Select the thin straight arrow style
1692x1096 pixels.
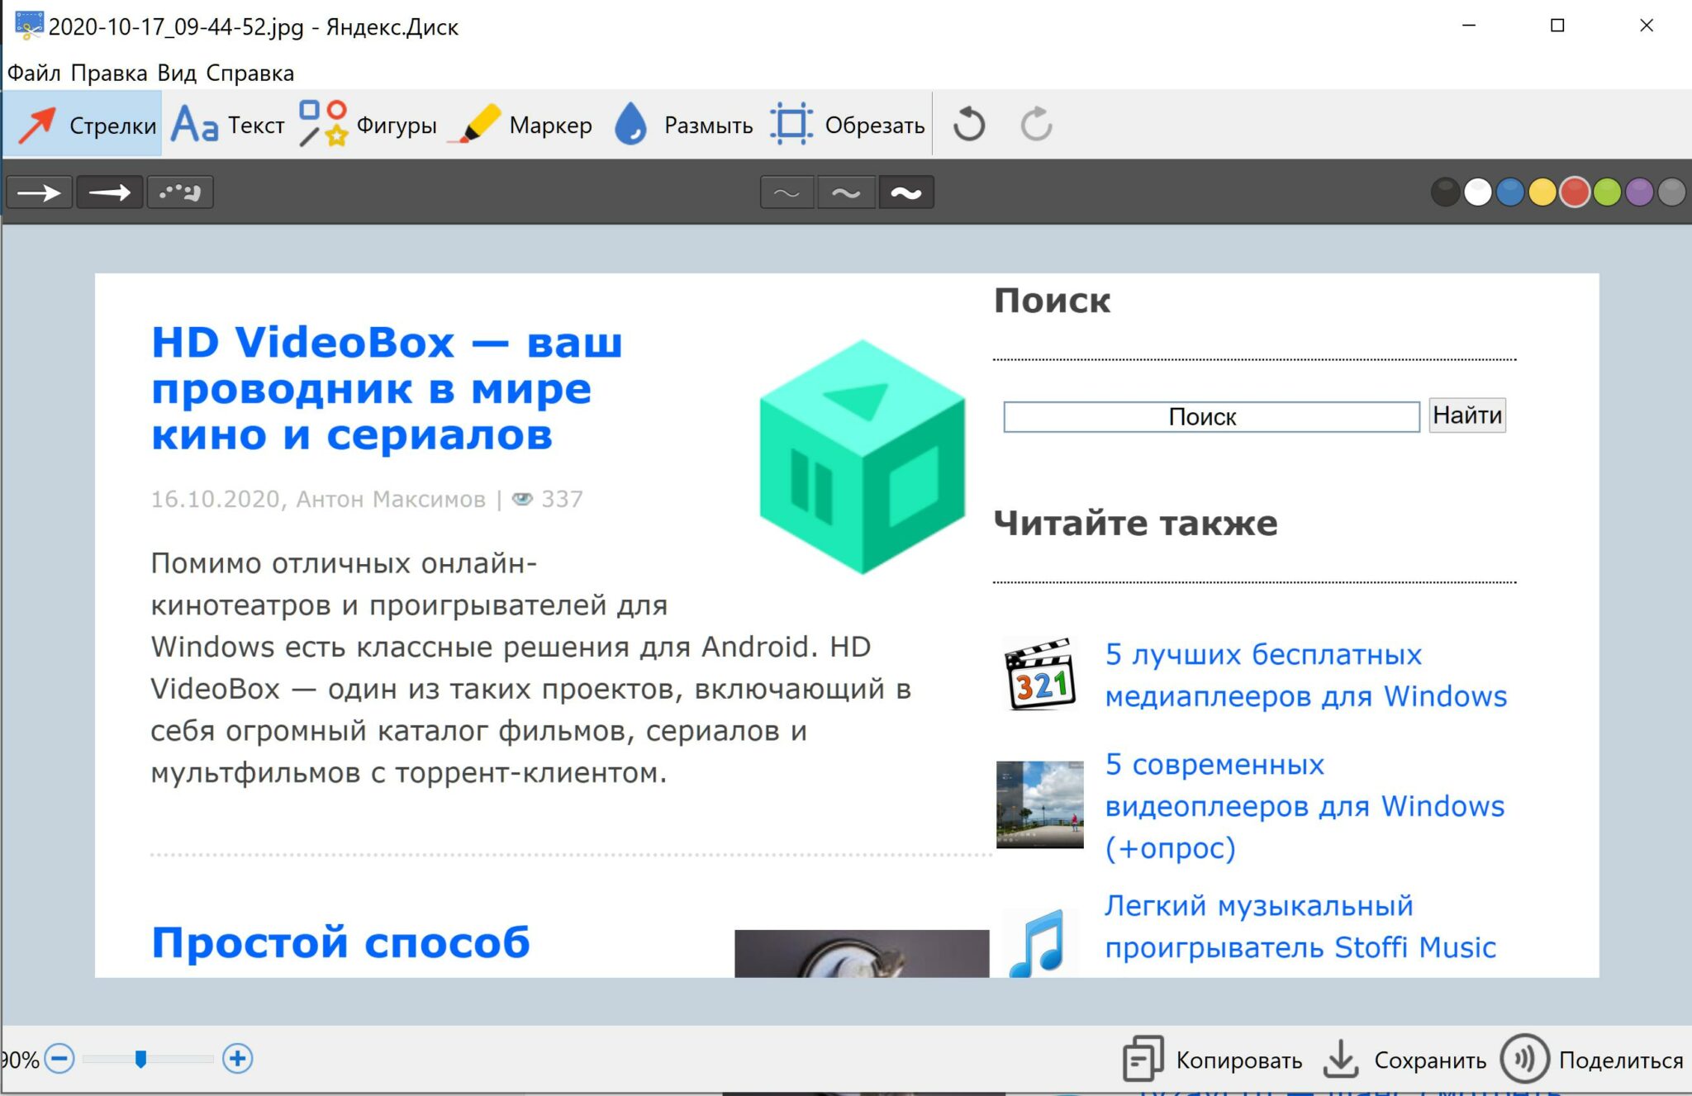coord(40,192)
